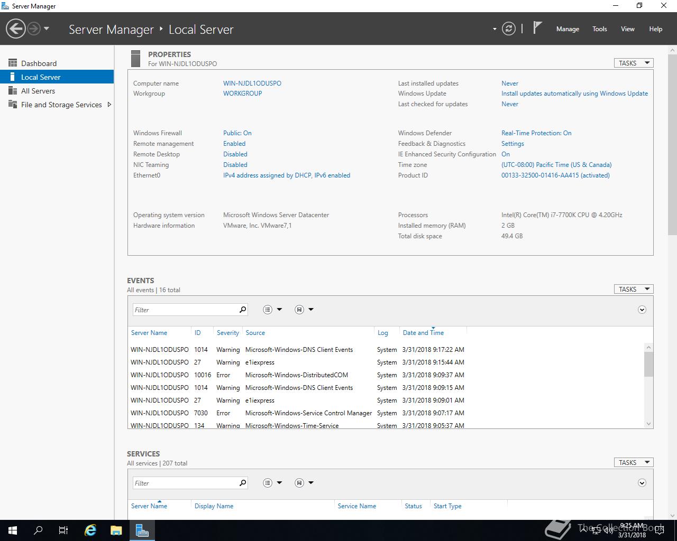
Task: Click the Pacific Time zone link
Action: [x=556, y=165]
